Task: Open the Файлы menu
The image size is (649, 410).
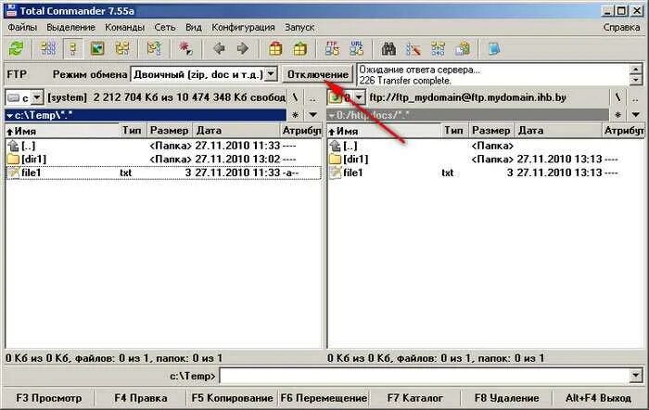Action: pos(22,27)
